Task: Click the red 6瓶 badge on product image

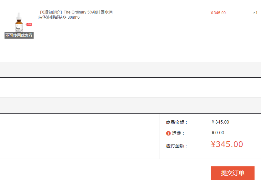Action: point(29,24)
